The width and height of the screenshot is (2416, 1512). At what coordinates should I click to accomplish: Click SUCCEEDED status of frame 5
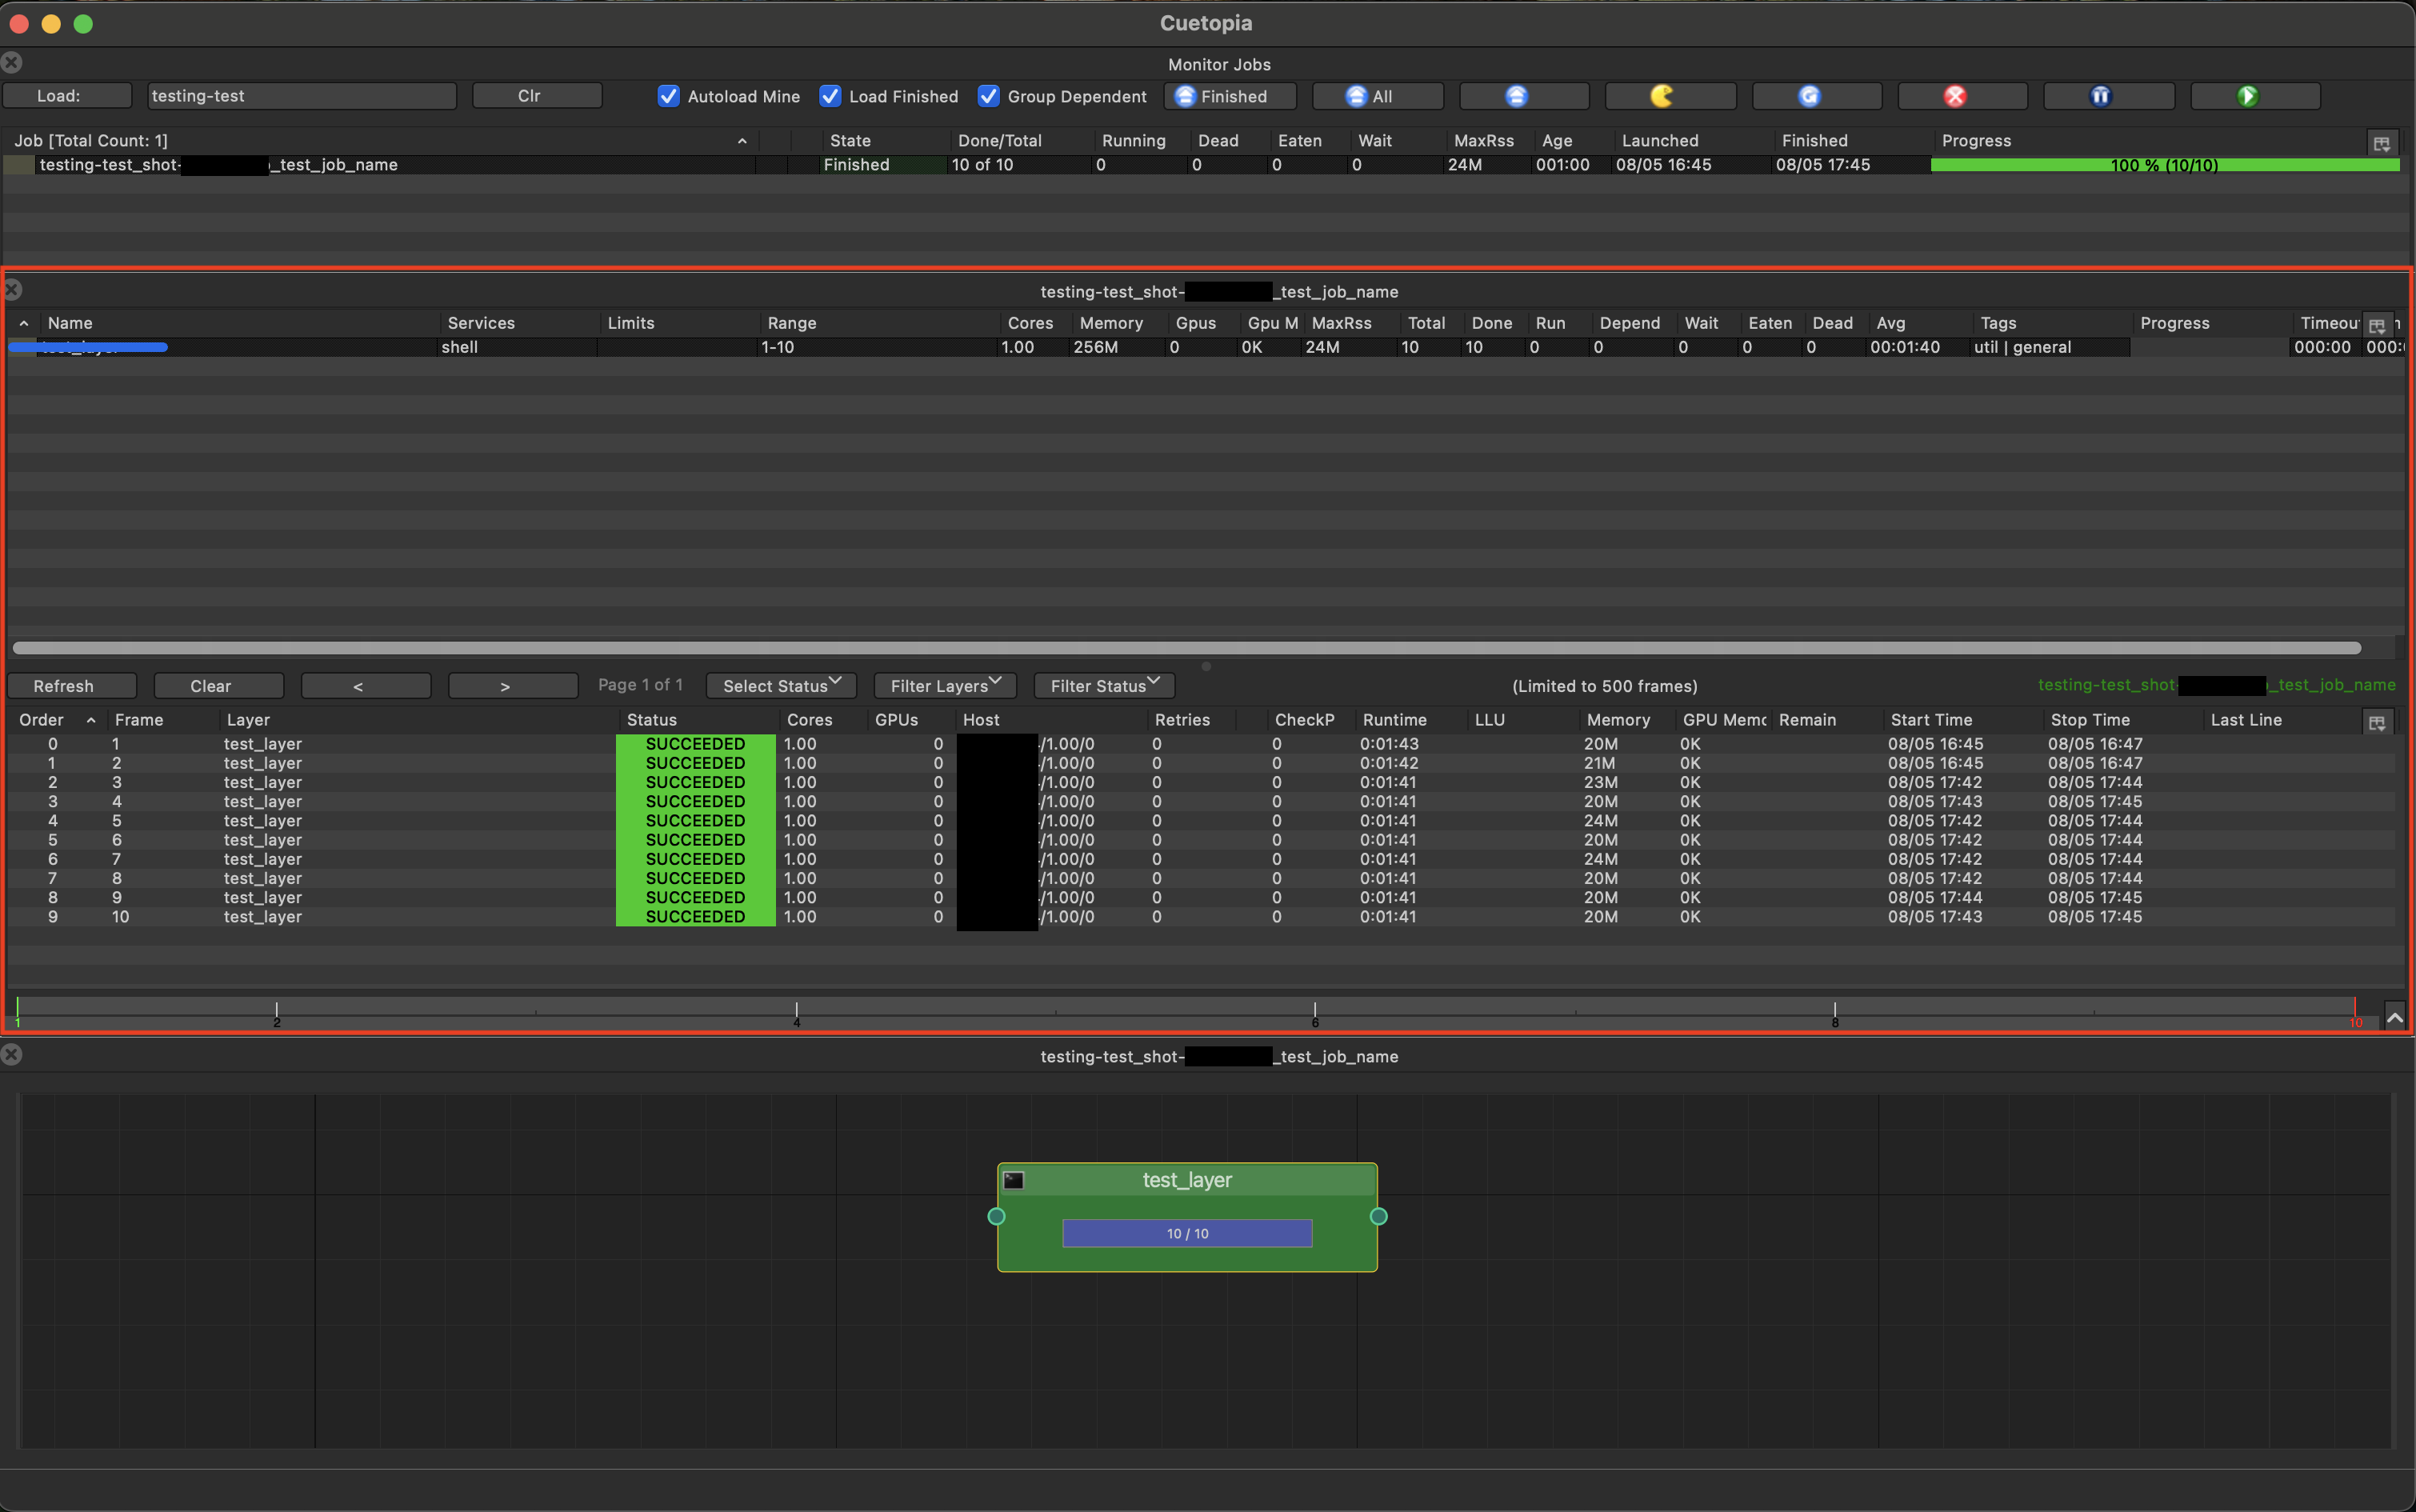point(695,821)
